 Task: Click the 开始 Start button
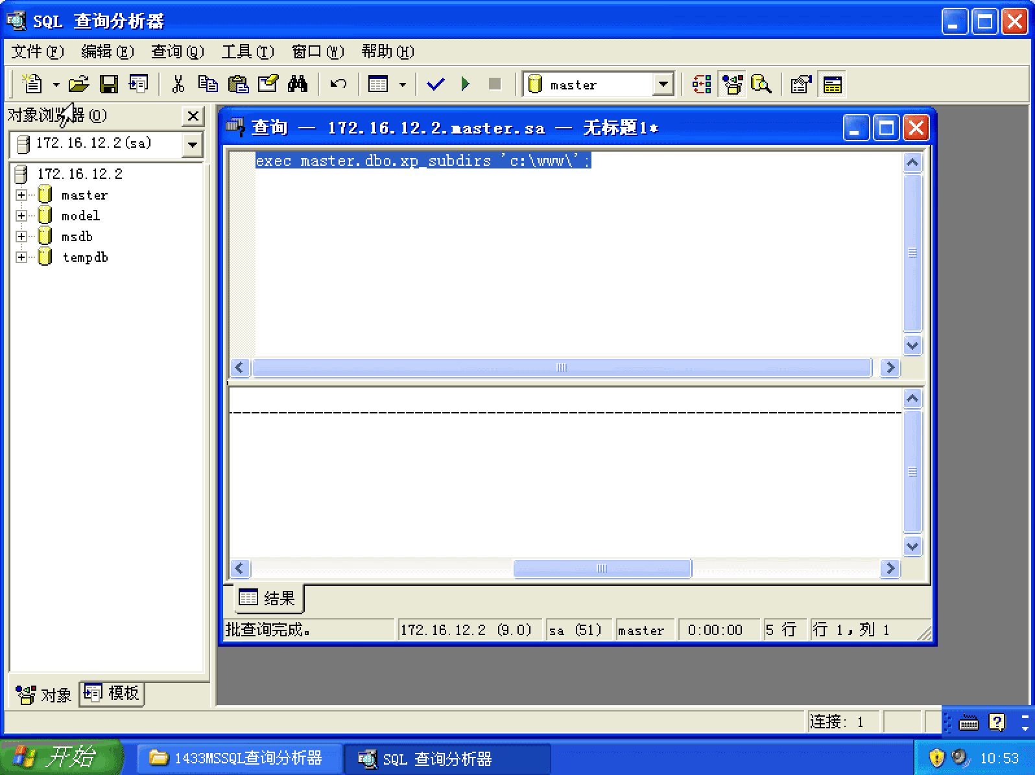tap(61, 757)
